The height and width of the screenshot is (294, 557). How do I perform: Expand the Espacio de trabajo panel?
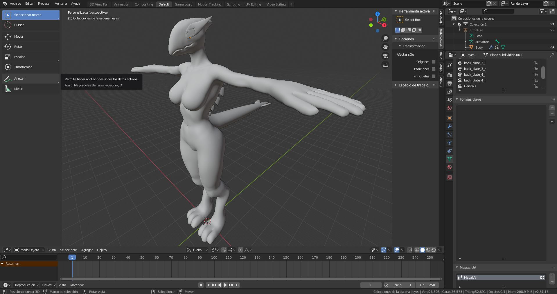(x=396, y=85)
